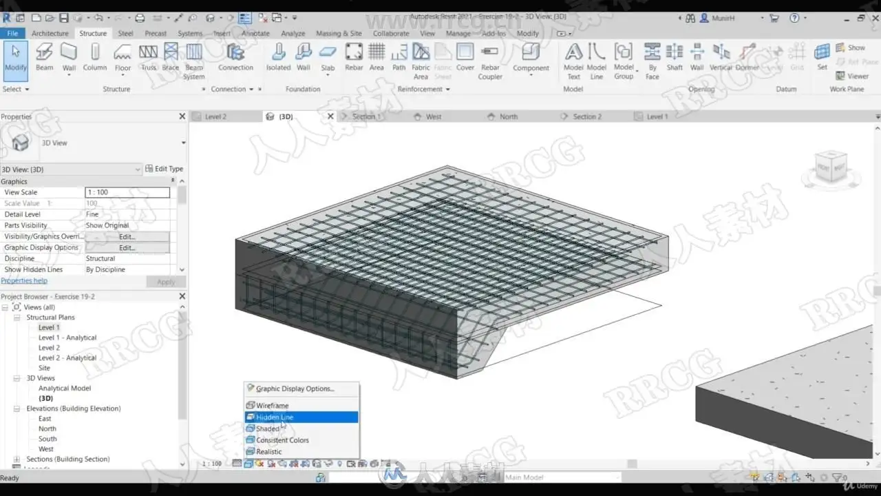Click Fabric Area tool
The image size is (881, 496).
point(421,61)
